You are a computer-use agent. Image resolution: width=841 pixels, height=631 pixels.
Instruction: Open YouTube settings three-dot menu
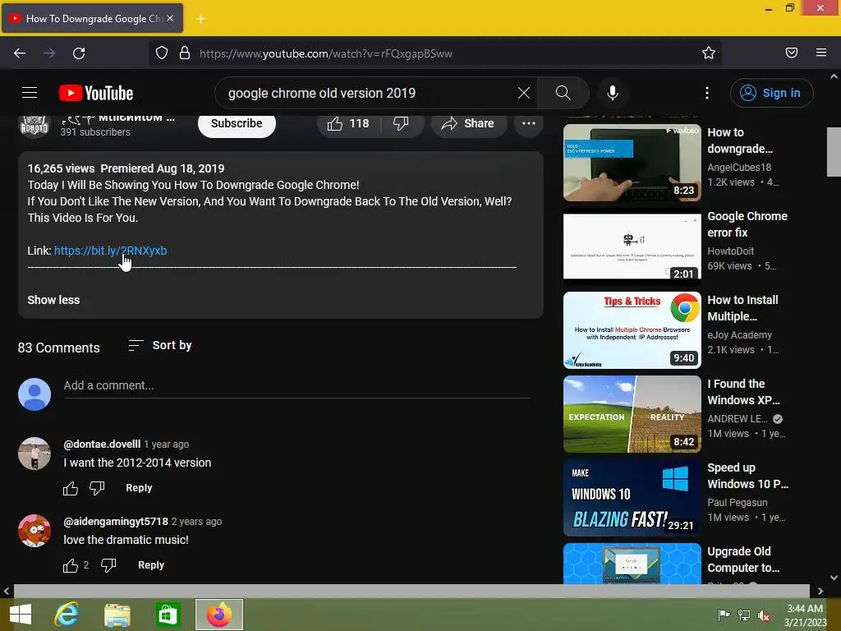point(707,93)
